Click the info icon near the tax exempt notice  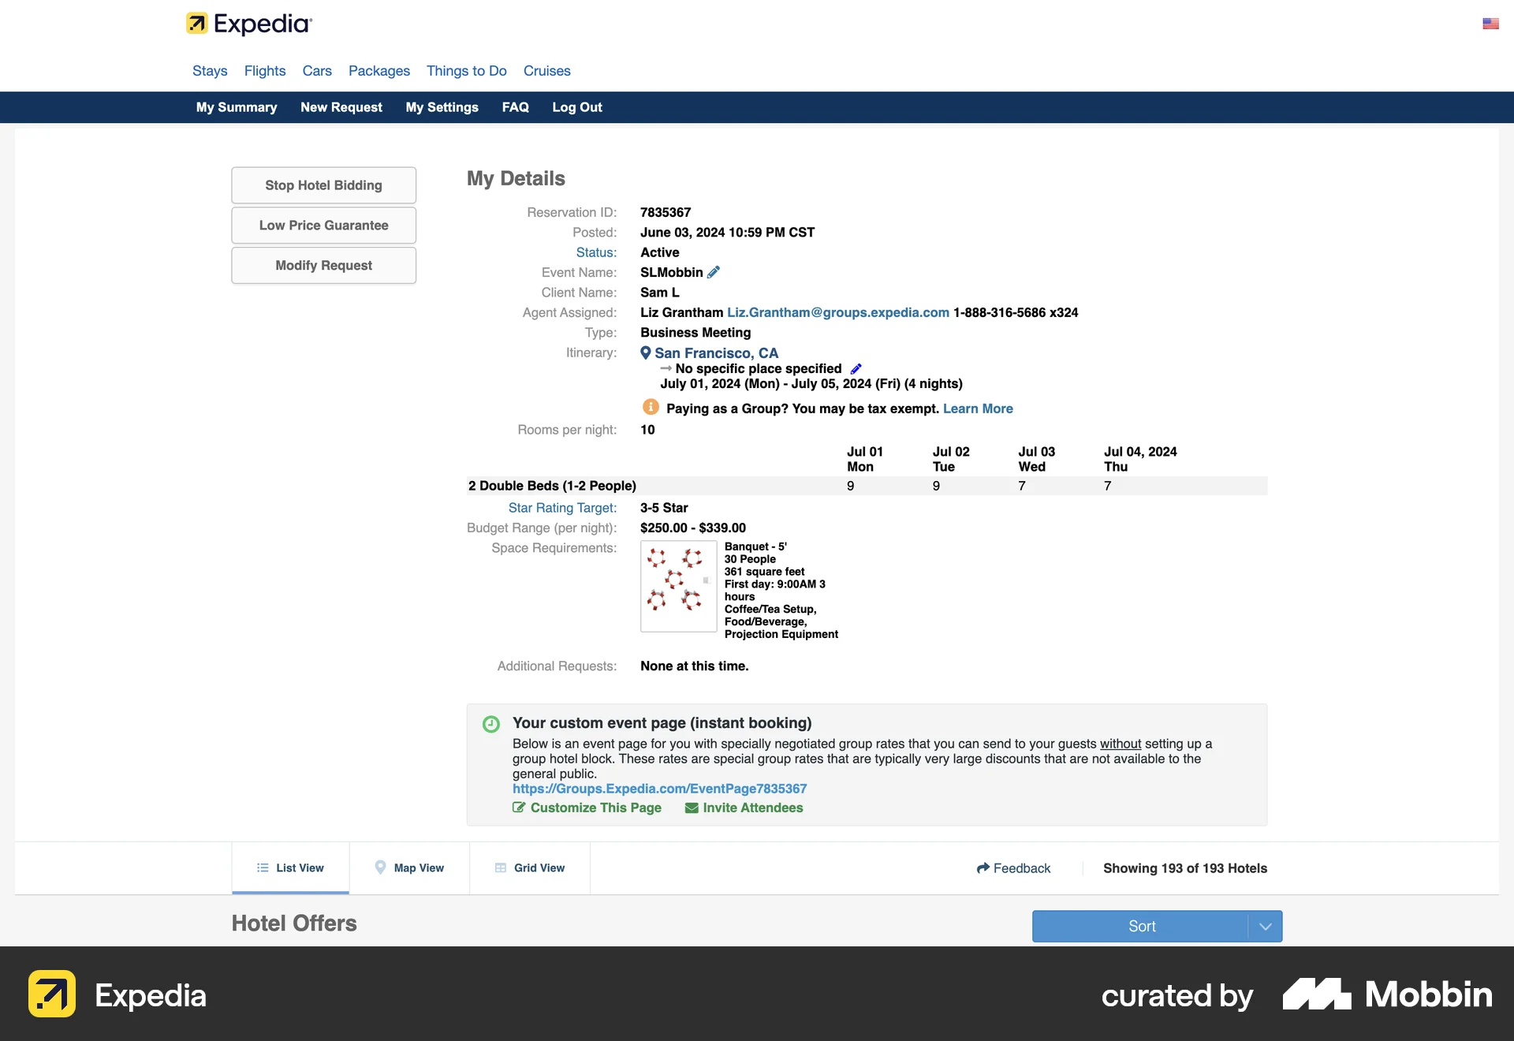click(x=650, y=407)
